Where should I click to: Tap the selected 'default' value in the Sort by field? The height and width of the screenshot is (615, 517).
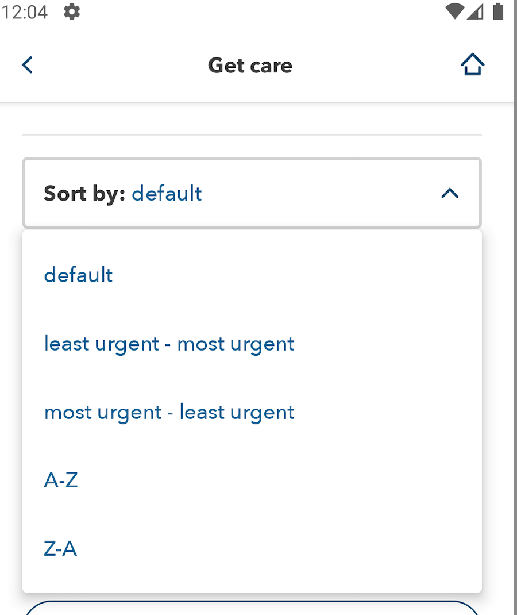[167, 194]
